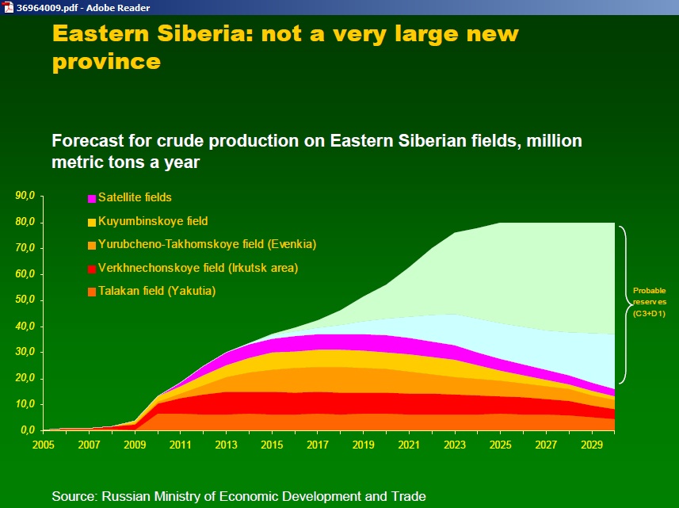
Task: Click the 2011 x-axis year label
Action: pyautogui.click(x=181, y=445)
